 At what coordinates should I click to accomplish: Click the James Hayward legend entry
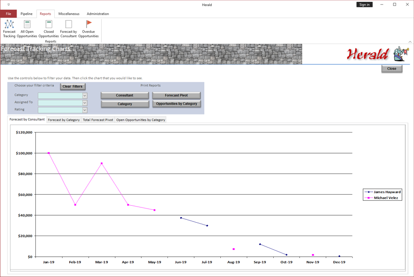coord(383,192)
